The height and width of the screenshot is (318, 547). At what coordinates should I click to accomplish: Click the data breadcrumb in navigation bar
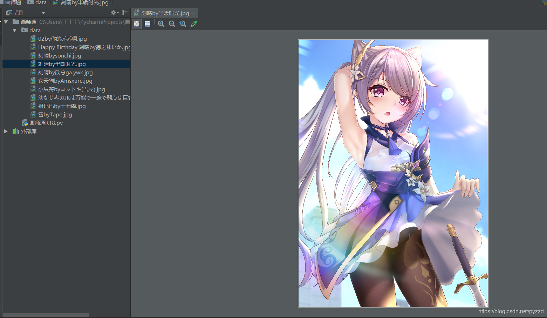click(x=37, y=2)
